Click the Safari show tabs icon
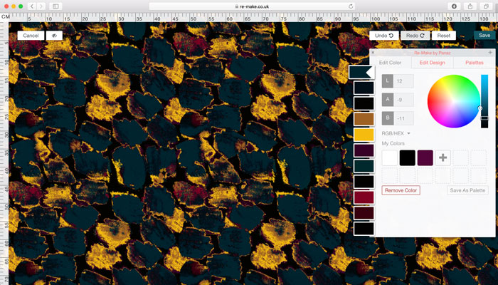The height and width of the screenshot is (285, 498). click(x=486, y=6)
